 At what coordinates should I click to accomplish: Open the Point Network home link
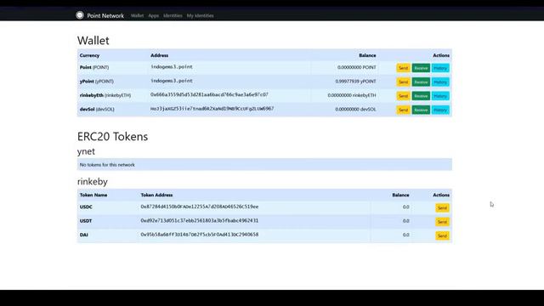pos(105,15)
